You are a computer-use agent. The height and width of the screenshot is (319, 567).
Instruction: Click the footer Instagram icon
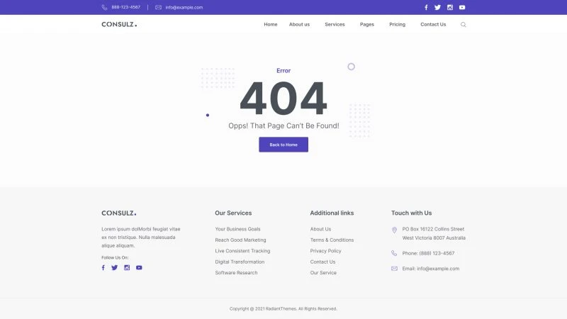click(x=127, y=267)
